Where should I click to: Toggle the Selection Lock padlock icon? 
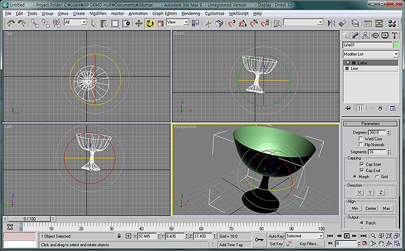pos(119,236)
